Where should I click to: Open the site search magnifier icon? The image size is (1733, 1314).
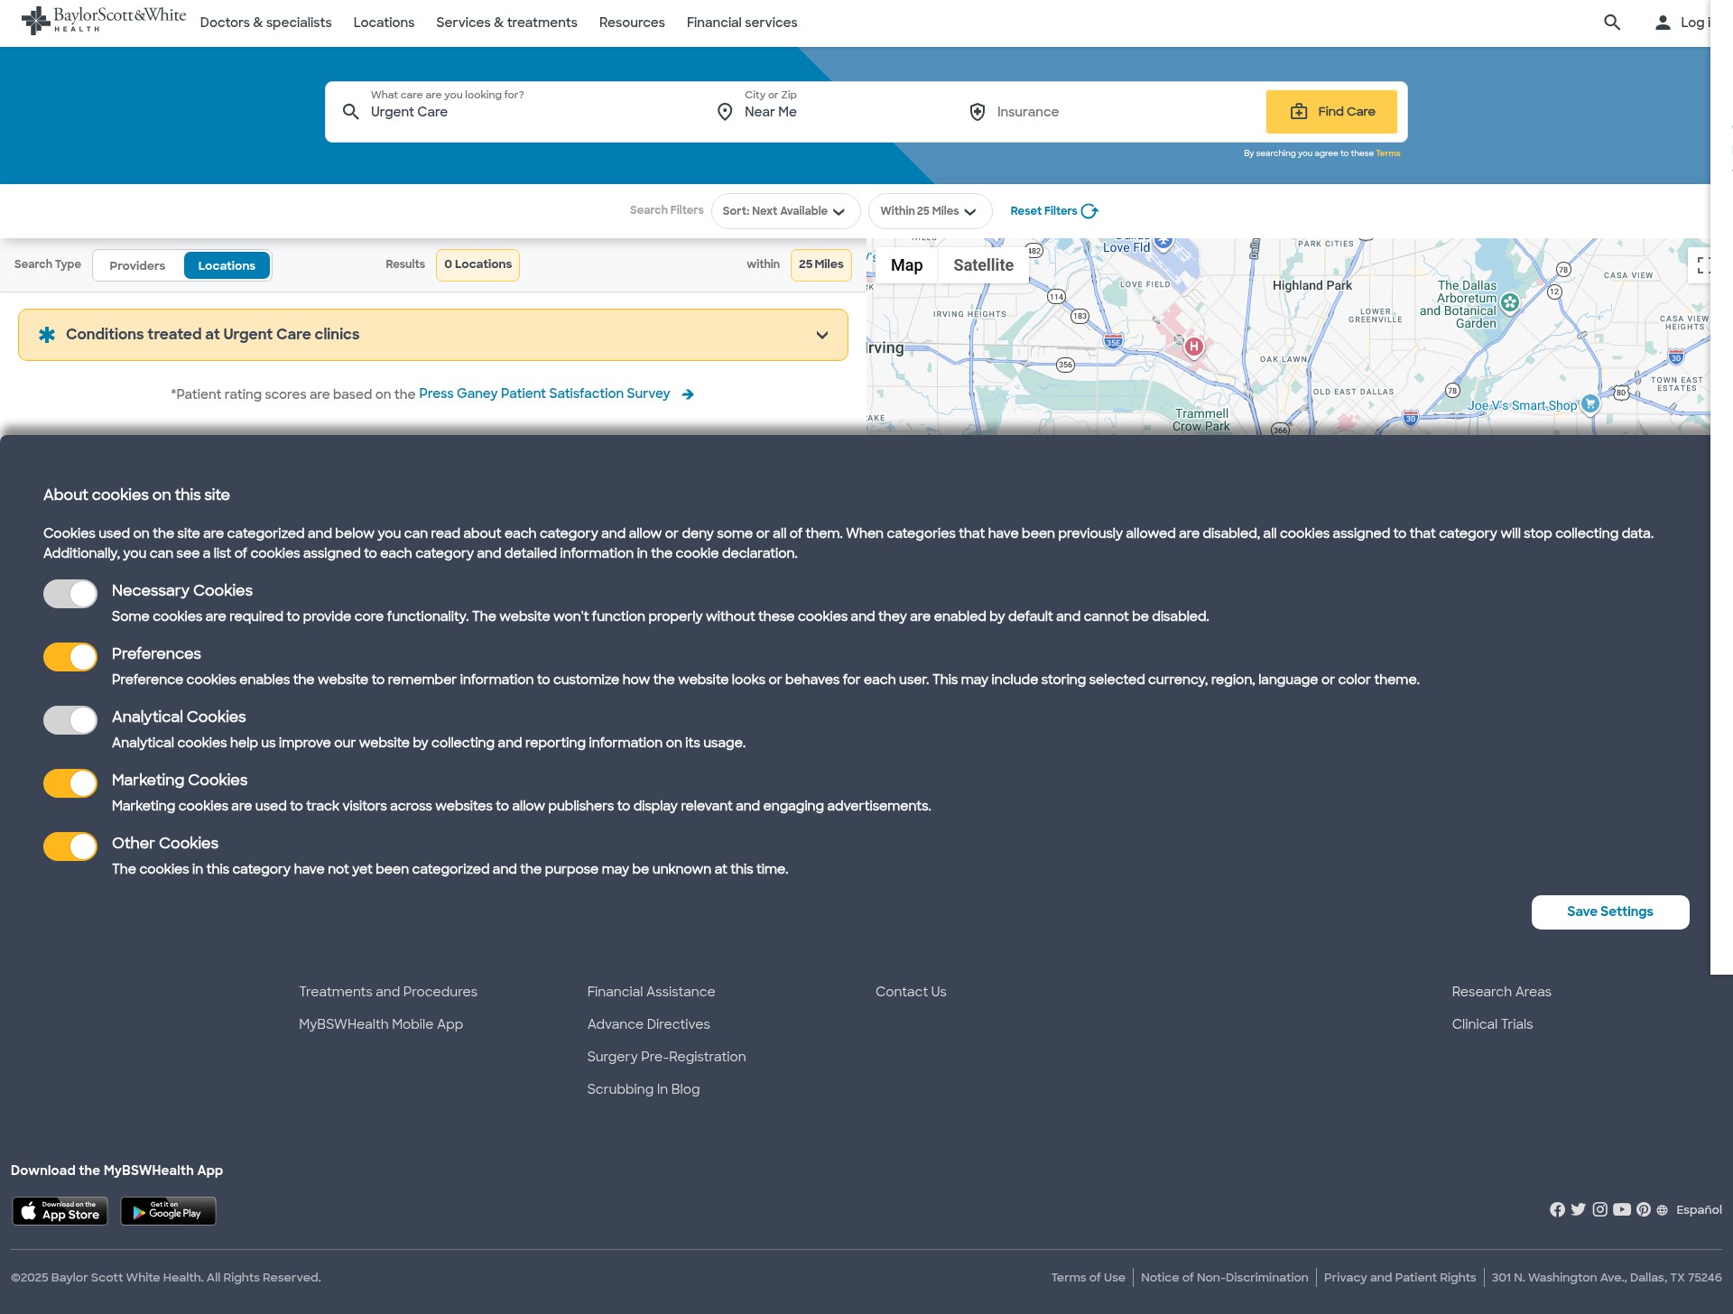1612,23
